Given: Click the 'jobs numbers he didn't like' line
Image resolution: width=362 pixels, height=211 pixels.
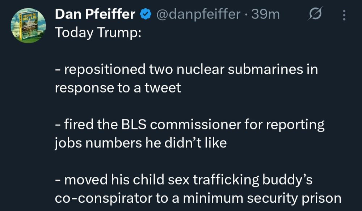Looking at the screenshot, I should (x=141, y=143).
